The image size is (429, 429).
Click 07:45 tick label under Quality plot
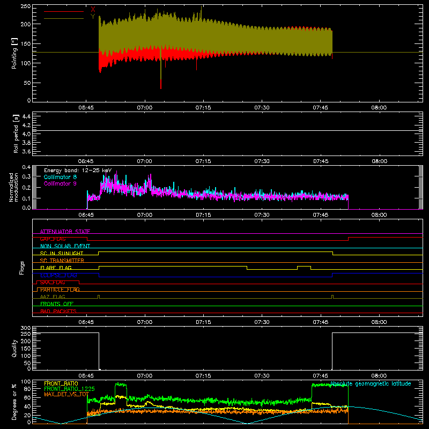point(321,376)
